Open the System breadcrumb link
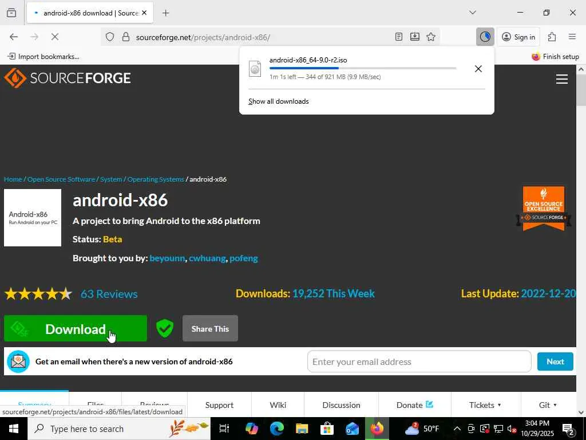Screen dimensions: 586x440 point(111,179)
